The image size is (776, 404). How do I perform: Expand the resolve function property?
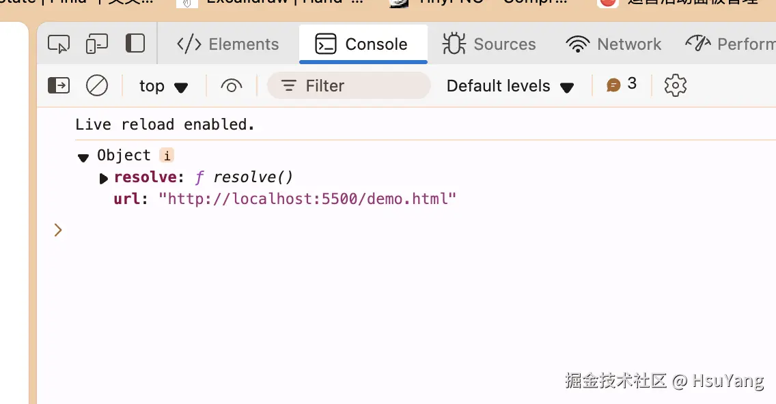pos(104,179)
